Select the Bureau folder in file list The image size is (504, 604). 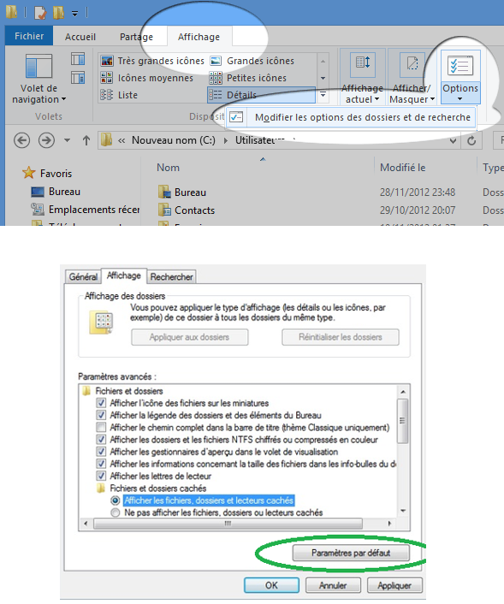click(182, 192)
